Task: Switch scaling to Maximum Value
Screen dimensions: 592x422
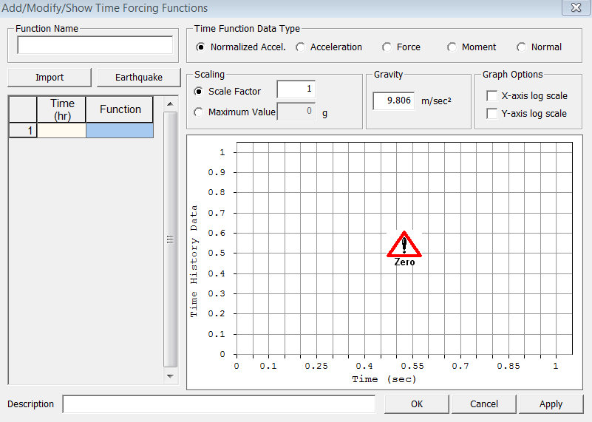Action: tap(199, 112)
